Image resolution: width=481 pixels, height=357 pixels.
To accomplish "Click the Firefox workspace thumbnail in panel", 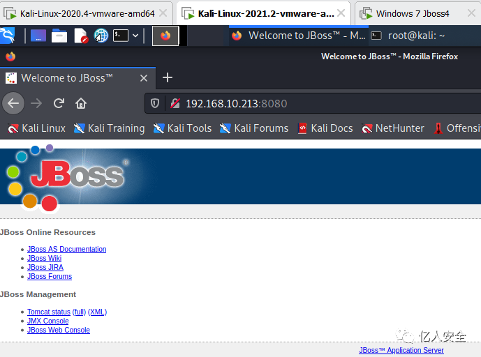I will click(165, 36).
